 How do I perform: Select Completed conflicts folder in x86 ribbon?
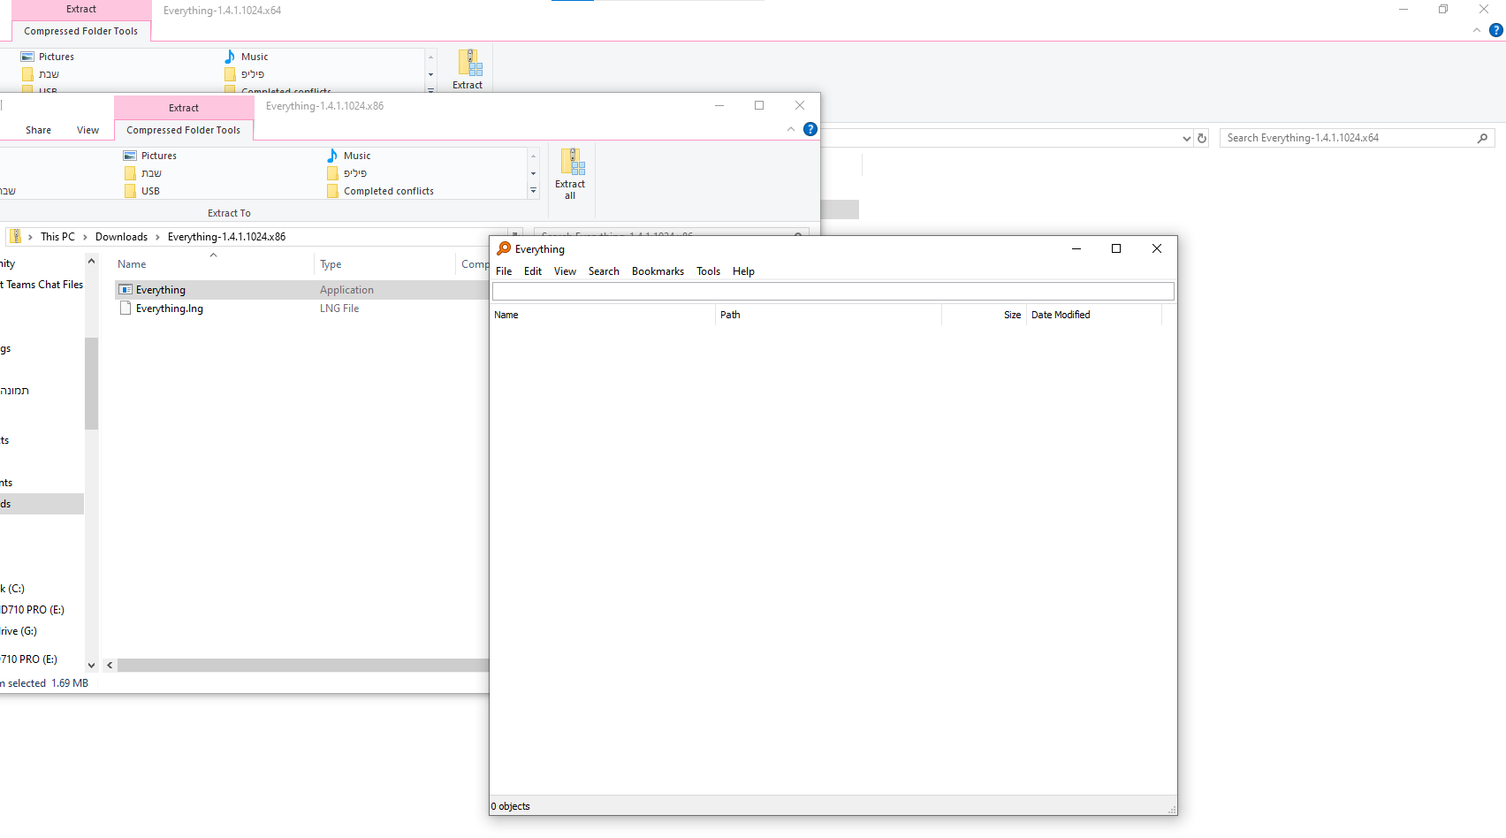coord(381,191)
